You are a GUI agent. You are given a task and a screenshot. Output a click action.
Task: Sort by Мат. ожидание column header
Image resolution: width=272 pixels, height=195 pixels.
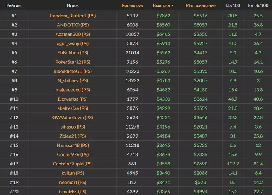pyautogui.click(x=201, y=5)
